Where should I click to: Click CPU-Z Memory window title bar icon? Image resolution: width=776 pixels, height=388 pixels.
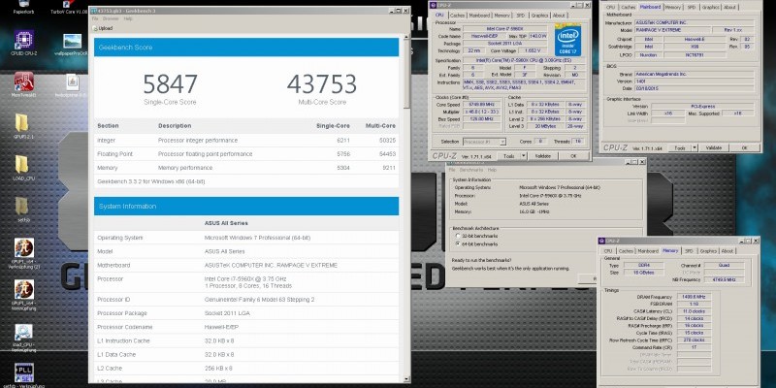(603, 241)
